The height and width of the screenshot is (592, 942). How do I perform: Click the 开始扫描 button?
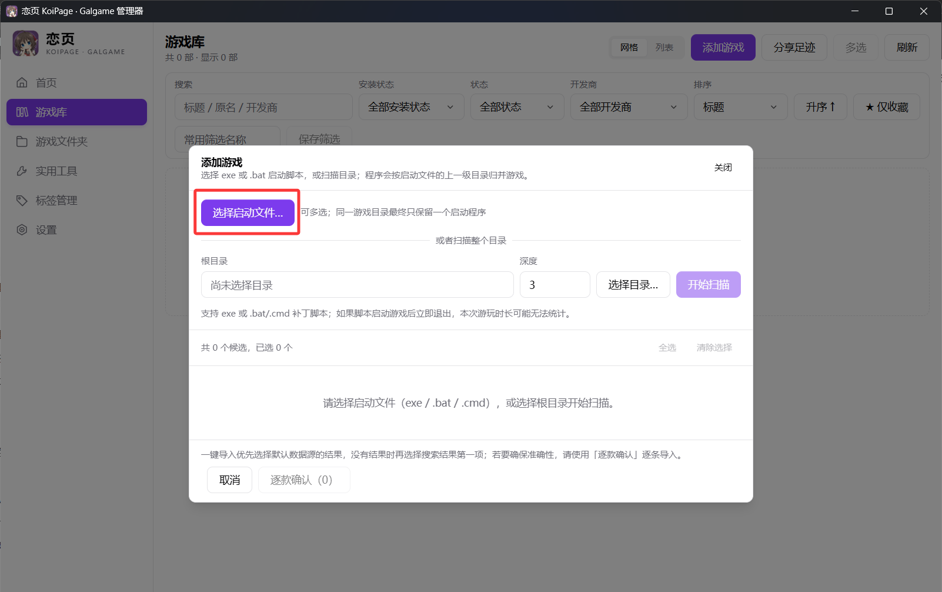(x=709, y=285)
